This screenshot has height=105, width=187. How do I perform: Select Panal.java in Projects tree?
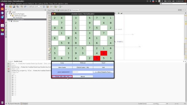coord(19,17)
